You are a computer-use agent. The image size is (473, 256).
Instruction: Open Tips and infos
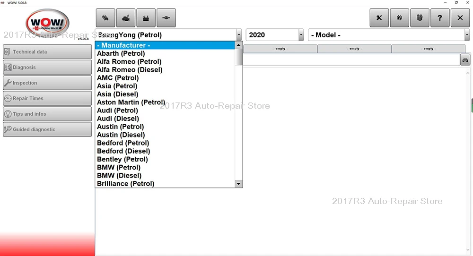(x=47, y=114)
